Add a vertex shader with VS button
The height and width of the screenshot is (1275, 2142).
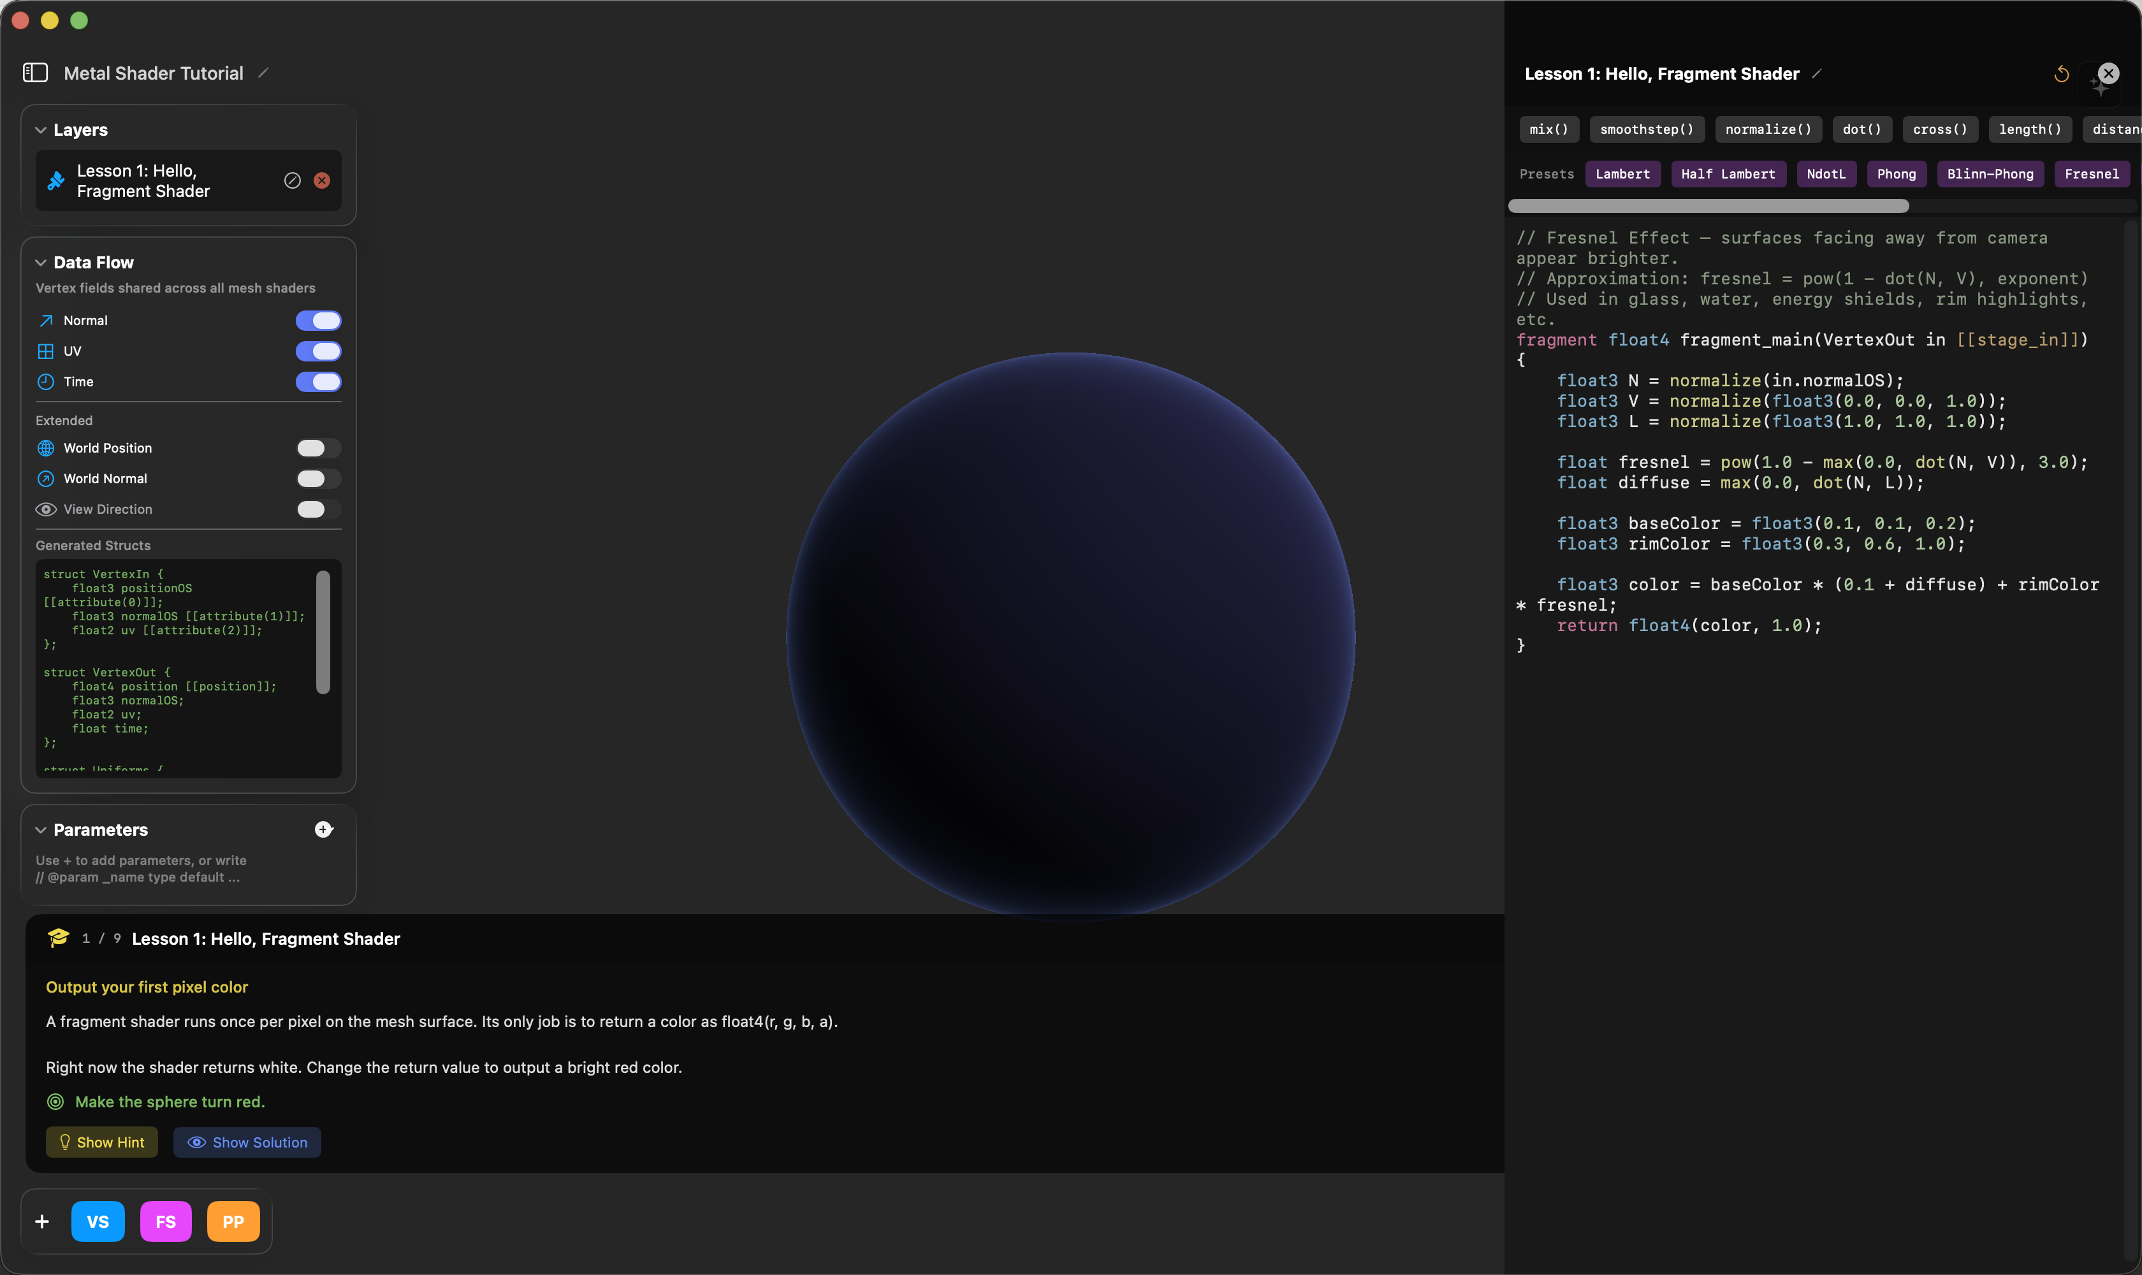click(x=98, y=1221)
